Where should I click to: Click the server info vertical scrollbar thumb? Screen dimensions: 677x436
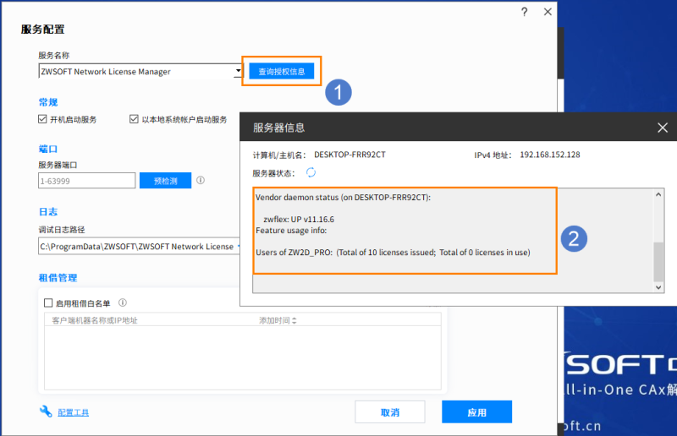click(x=659, y=261)
